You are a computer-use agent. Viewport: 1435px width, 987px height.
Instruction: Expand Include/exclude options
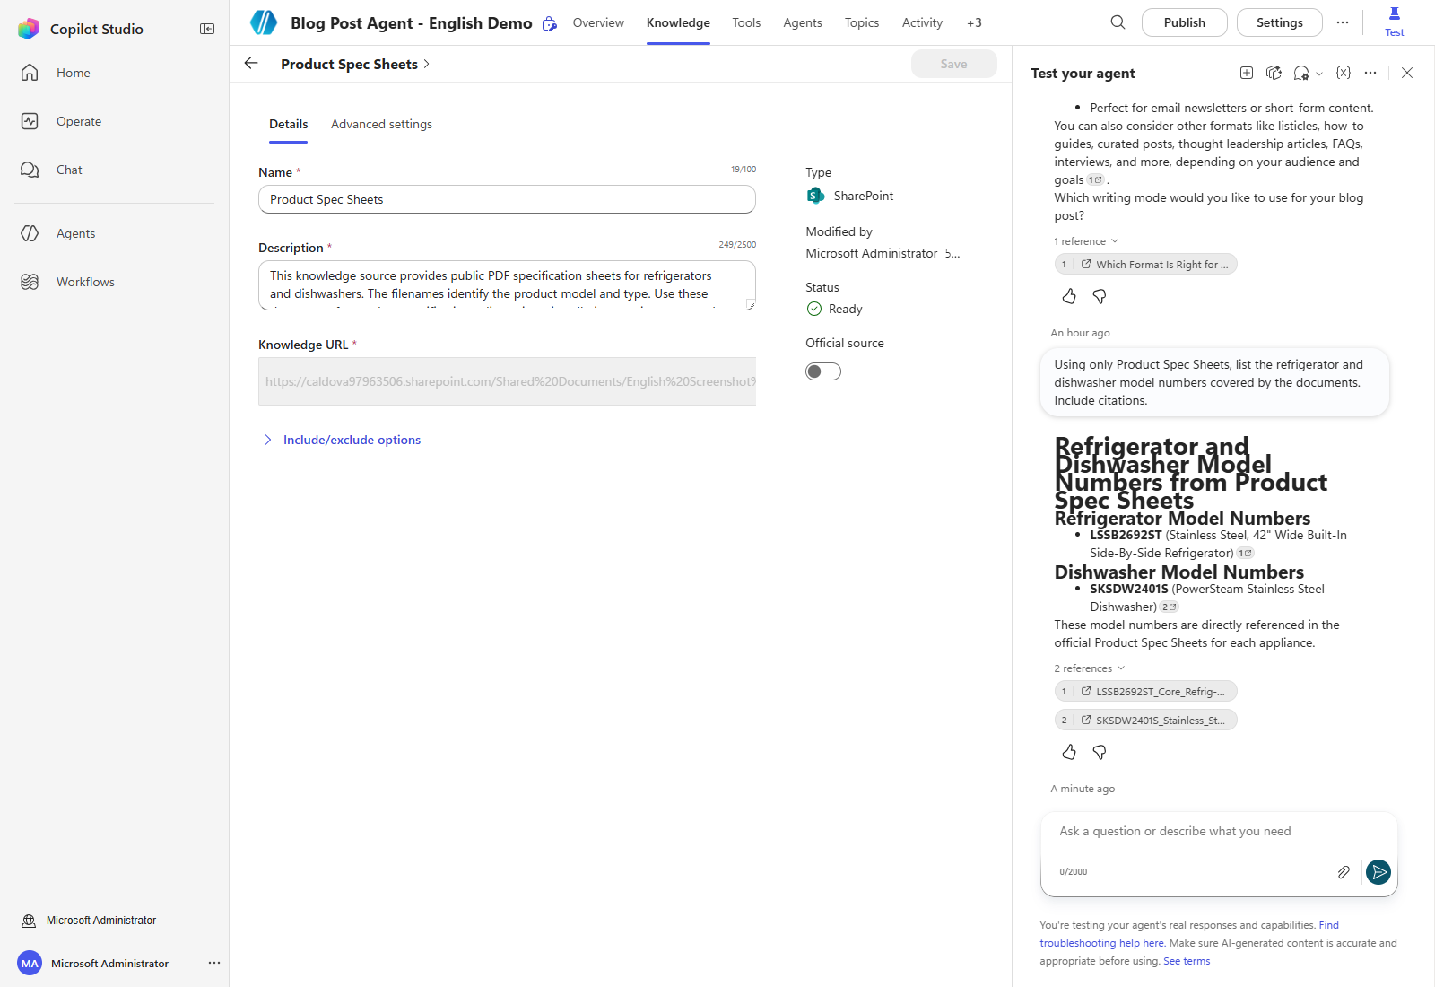[342, 440]
